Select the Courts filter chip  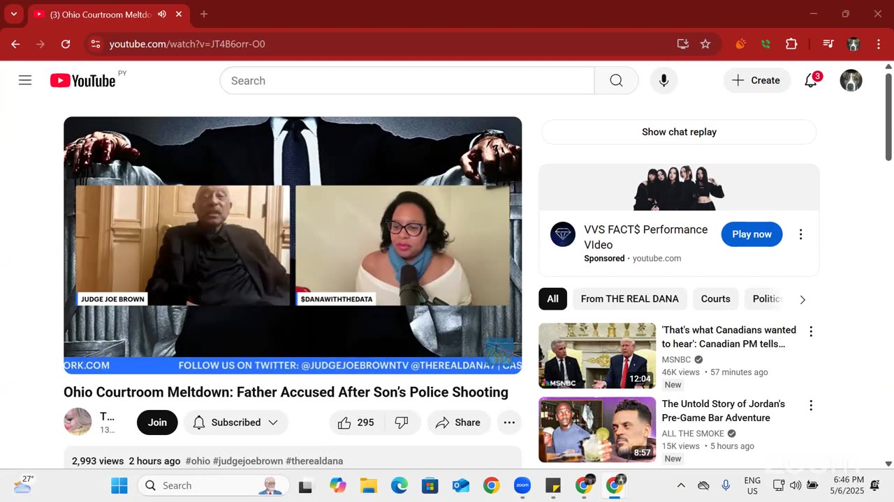coord(715,298)
